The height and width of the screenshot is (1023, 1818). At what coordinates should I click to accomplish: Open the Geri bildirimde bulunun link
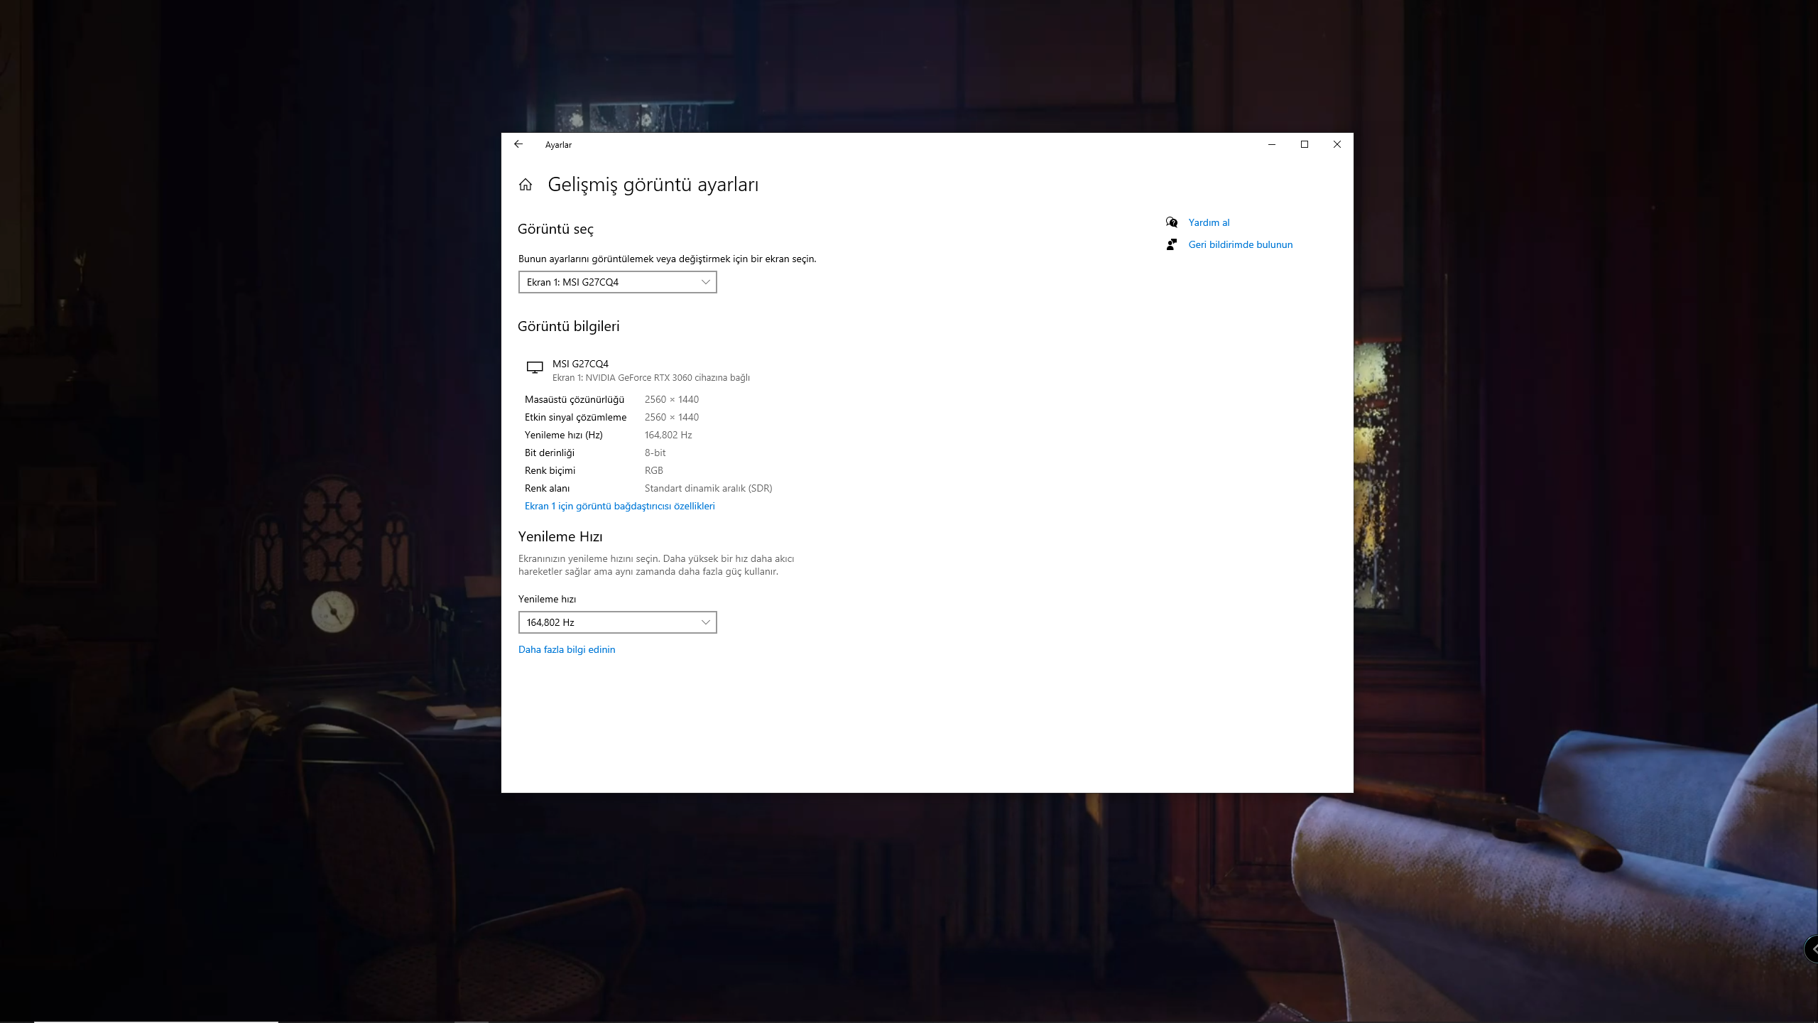(x=1240, y=244)
